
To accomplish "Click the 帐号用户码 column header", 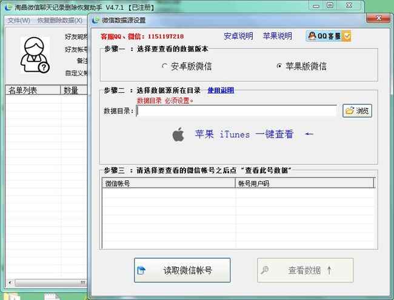I will click(304, 183).
